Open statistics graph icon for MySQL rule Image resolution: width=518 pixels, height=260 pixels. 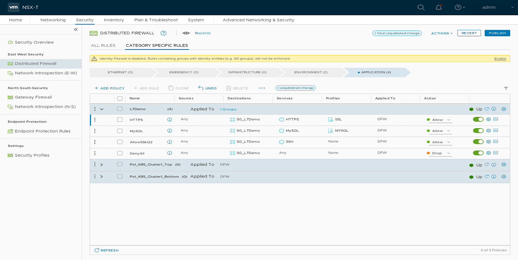point(496,130)
